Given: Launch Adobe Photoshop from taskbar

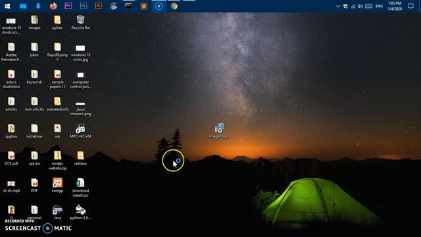Looking at the screenshot, I should pos(84,6).
